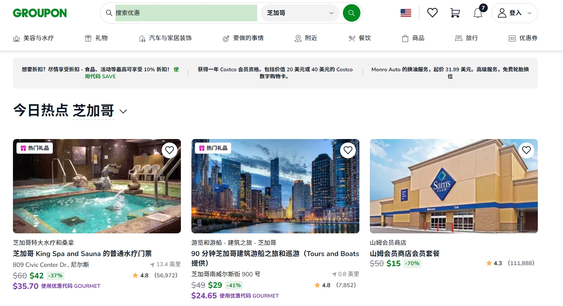Open the 要做的事情 category
Screen dimensions: 563x306
[243, 38]
